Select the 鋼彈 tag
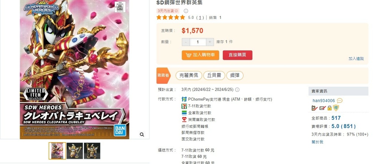 (235, 76)
